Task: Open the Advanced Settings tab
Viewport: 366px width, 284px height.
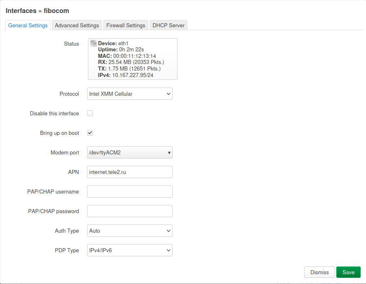Action: click(77, 25)
